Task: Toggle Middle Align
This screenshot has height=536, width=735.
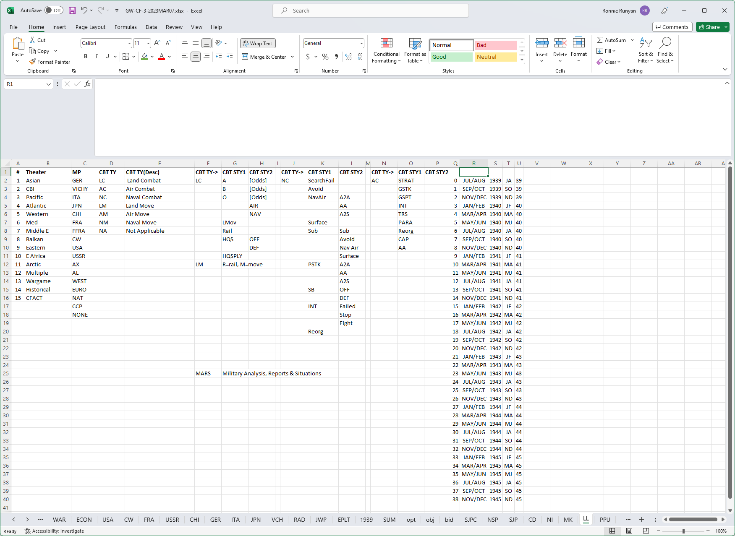Action: pos(196,43)
